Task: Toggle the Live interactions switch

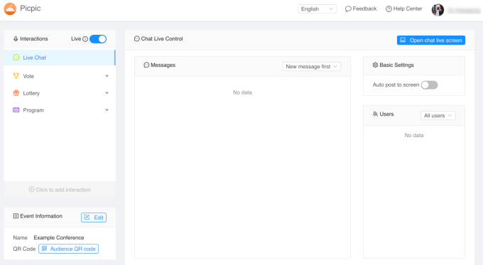Action: pyautogui.click(x=98, y=39)
